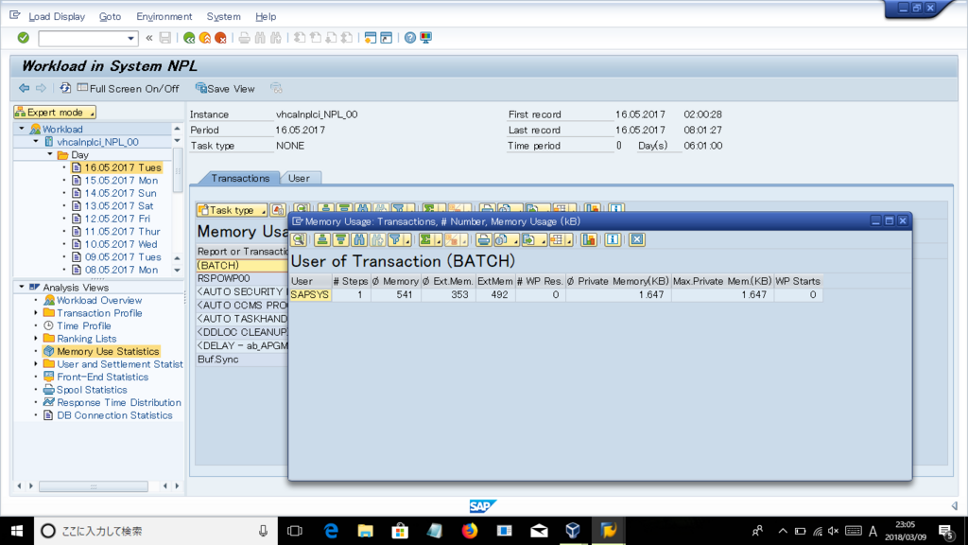Click the green Back icon in toolbar
The height and width of the screenshot is (545, 968).
tap(189, 38)
